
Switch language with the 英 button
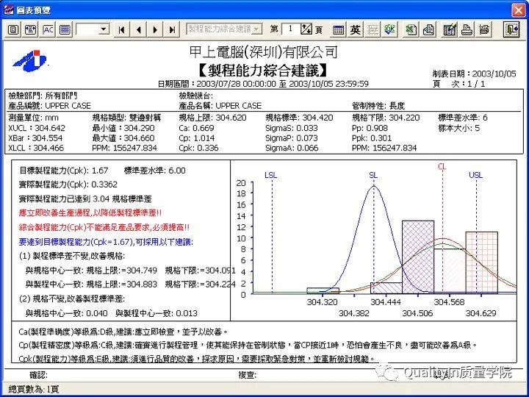coord(356,29)
